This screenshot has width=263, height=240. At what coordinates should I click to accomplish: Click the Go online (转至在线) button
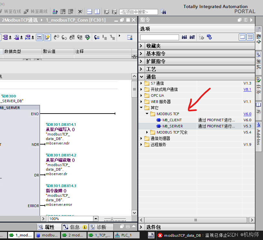pyautogui.click(x=10, y=11)
